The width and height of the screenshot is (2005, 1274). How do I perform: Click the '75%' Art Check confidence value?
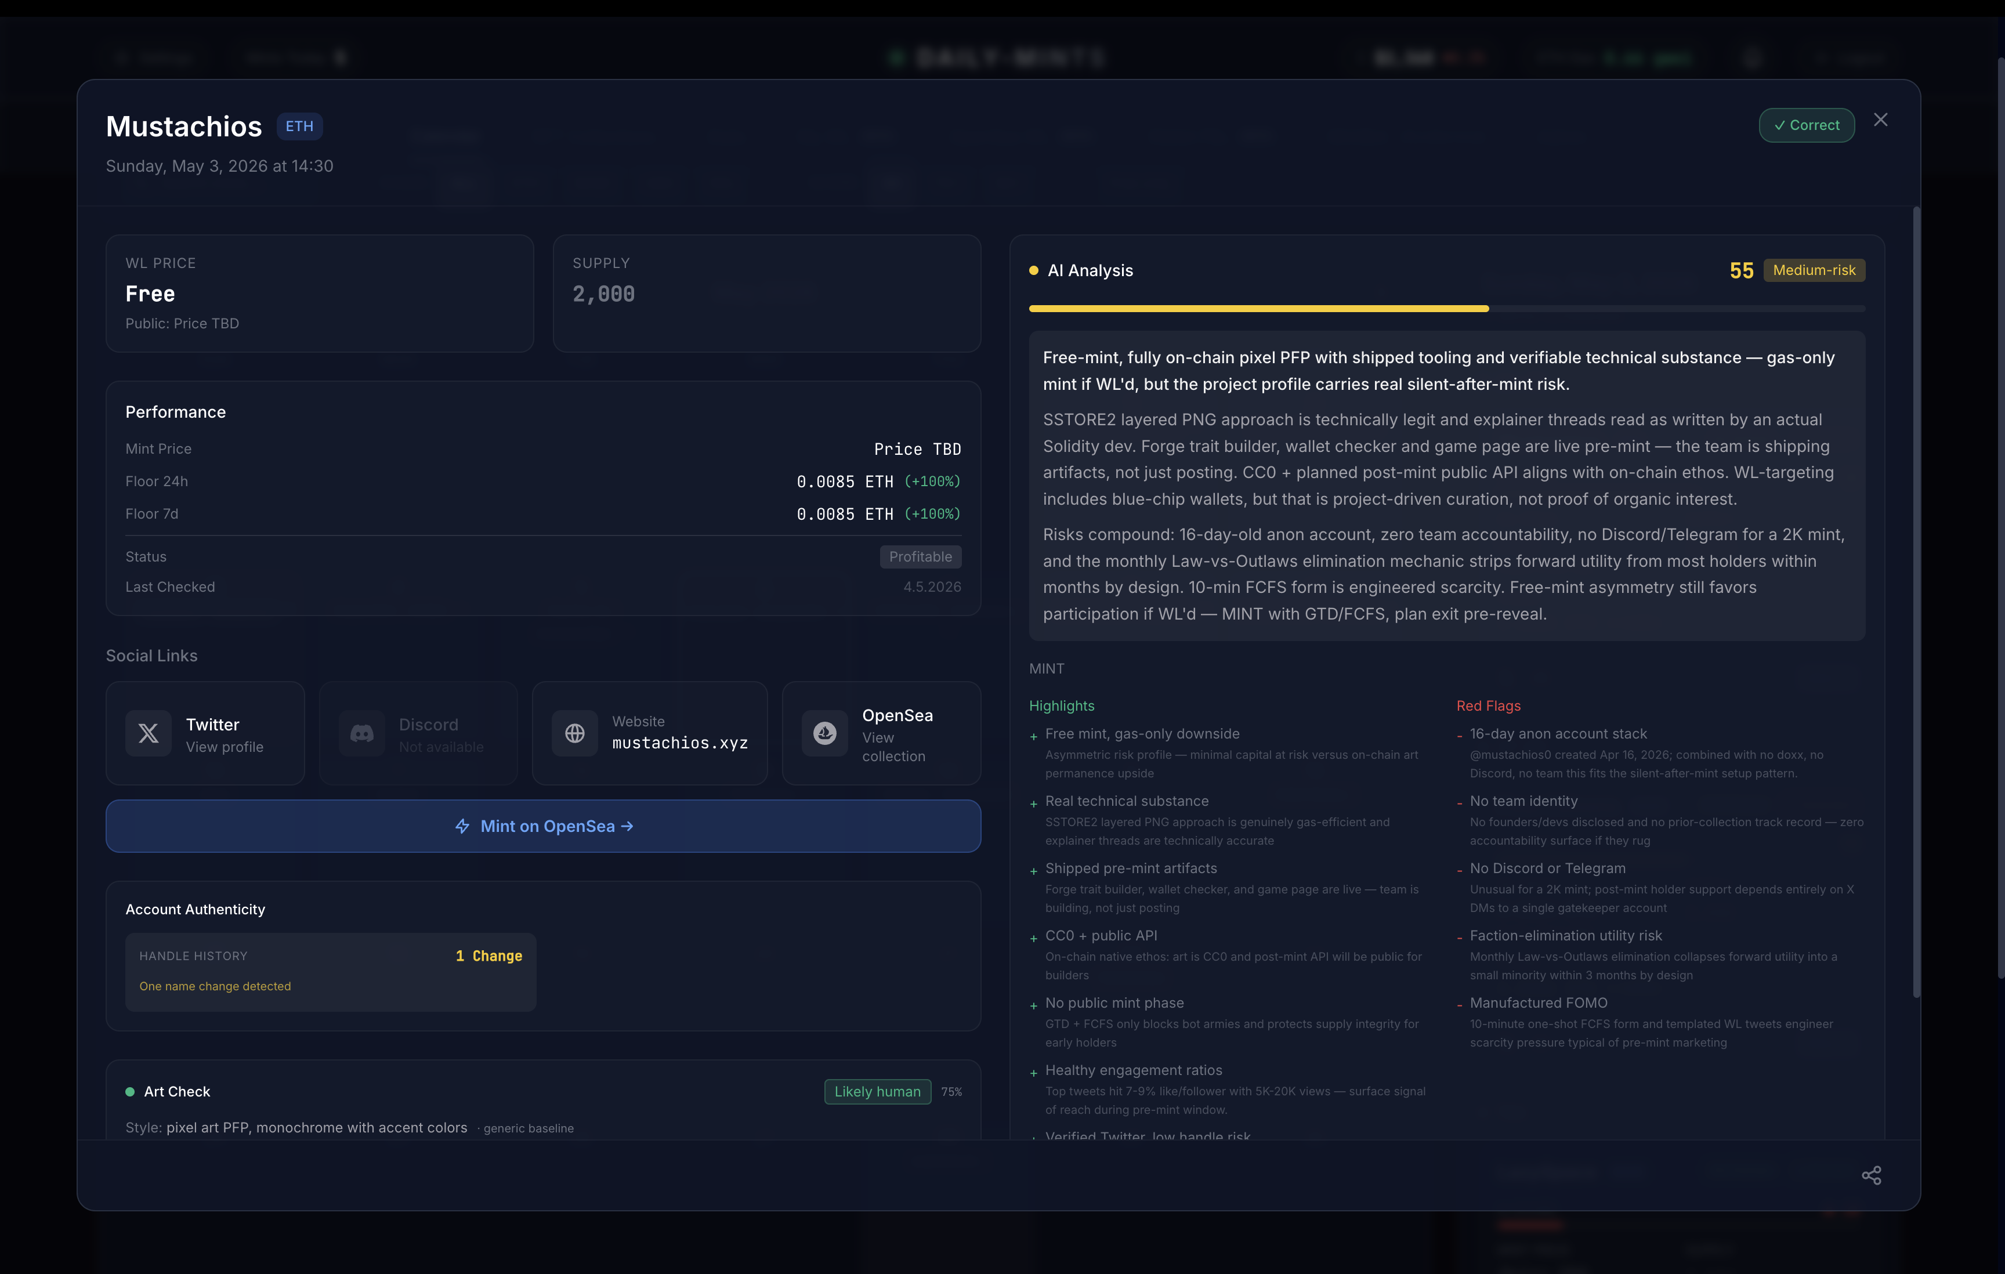(x=951, y=1092)
